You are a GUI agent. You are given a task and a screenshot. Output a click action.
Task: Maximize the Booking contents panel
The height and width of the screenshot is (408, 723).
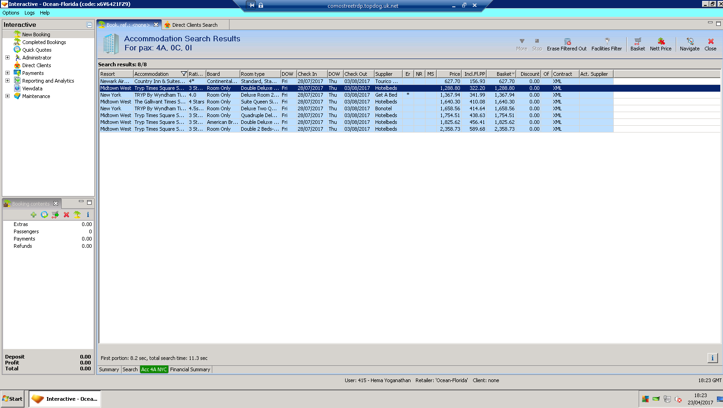coord(89,202)
